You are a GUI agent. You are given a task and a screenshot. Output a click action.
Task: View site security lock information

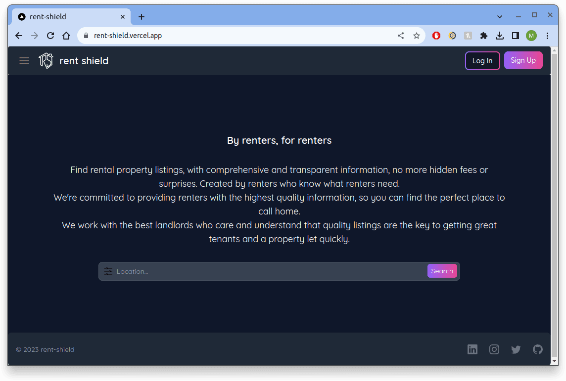coord(86,35)
